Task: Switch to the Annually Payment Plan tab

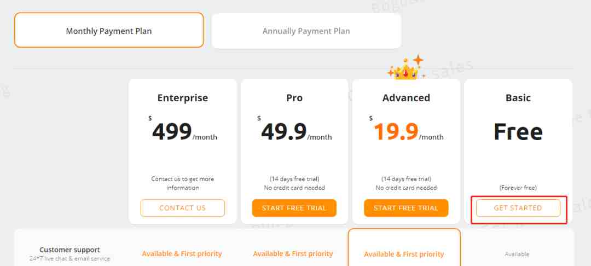Action: pos(306,31)
